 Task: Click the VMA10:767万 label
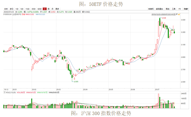[x=42, y=92]
